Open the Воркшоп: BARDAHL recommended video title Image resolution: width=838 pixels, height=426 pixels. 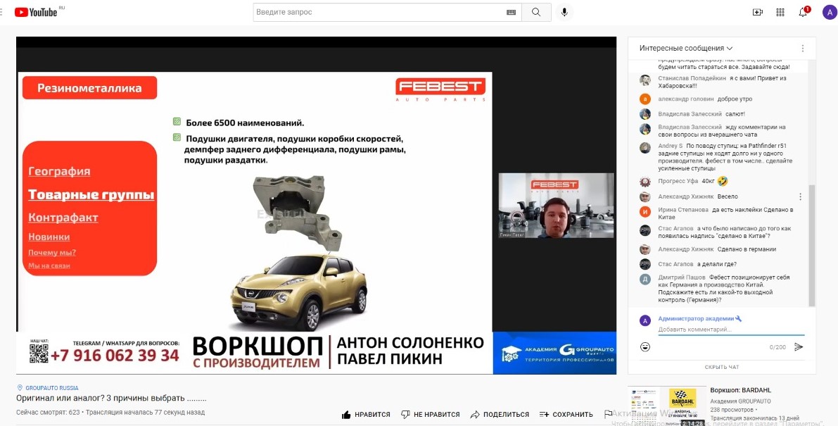(x=741, y=390)
